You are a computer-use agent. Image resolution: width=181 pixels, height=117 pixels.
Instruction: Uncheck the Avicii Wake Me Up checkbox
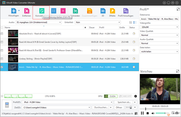2,67
